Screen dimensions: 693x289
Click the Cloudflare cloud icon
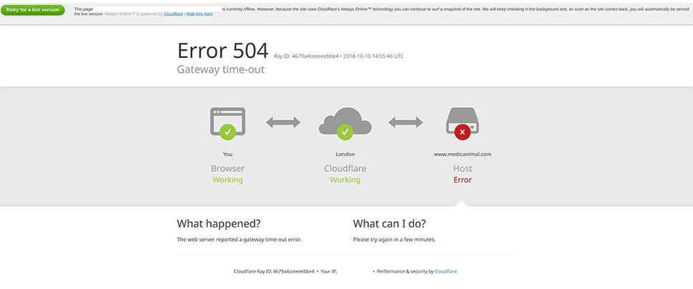[x=345, y=121]
